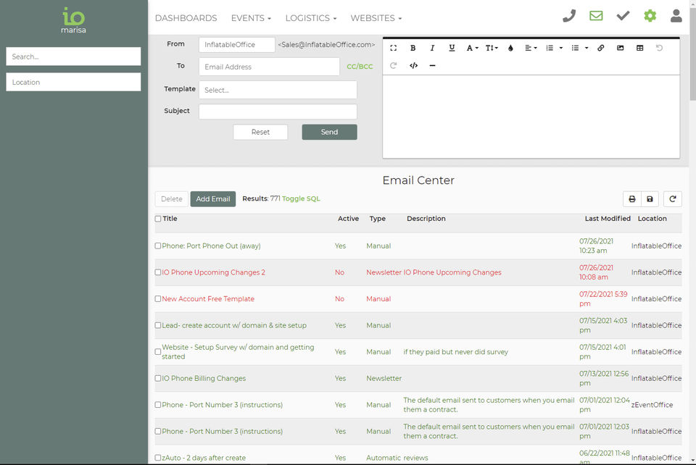Click the undo icon in editor
696x465 pixels.
(x=659, y=48)
